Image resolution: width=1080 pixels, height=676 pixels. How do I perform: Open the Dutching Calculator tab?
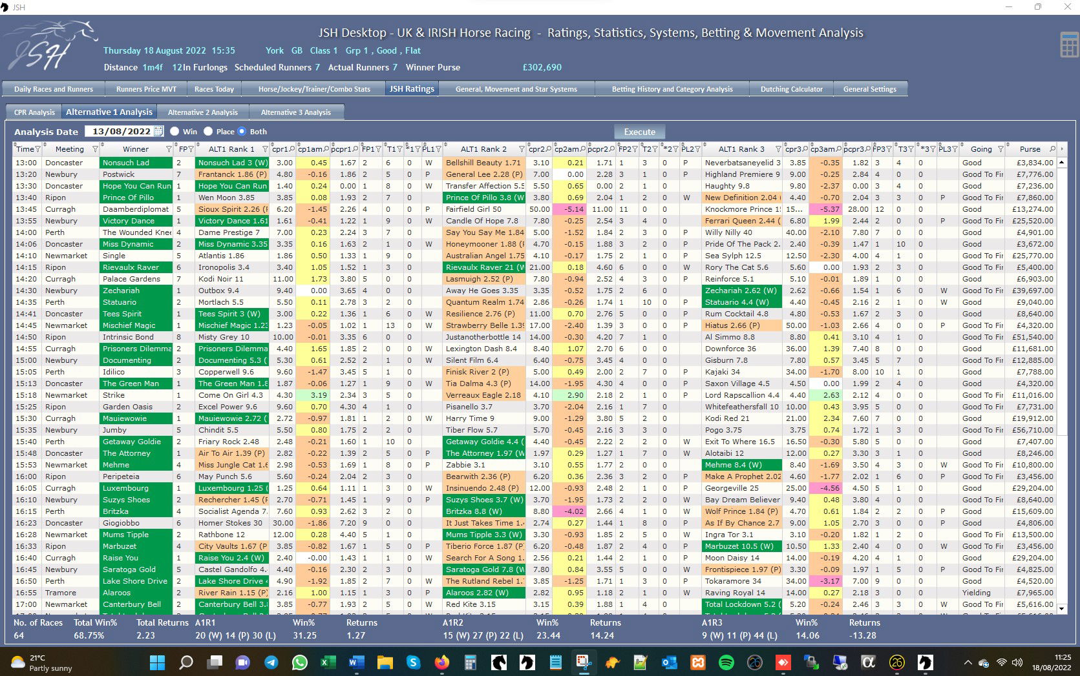791,89
